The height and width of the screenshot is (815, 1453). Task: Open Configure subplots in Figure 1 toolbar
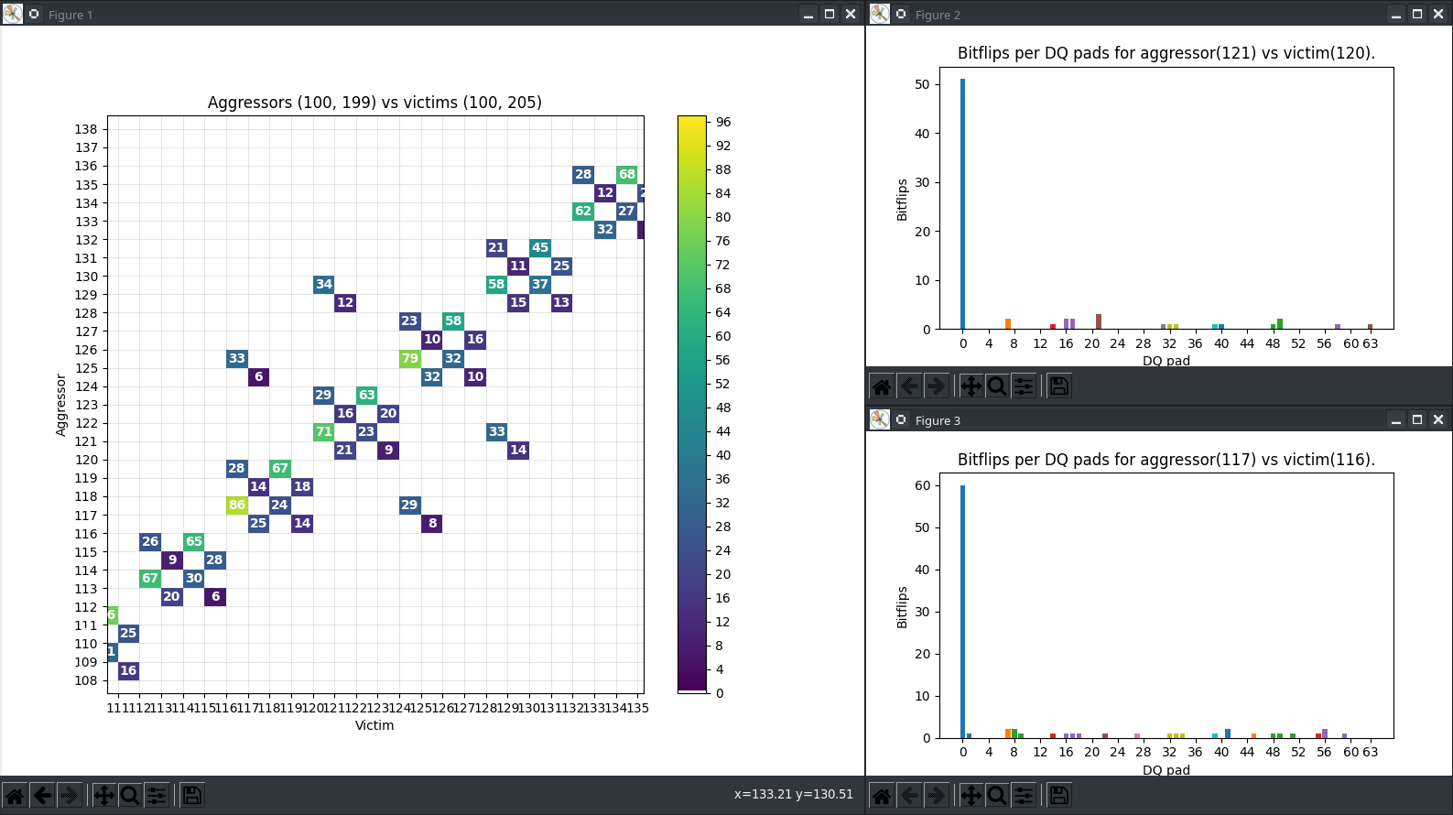tap(157, 795)
